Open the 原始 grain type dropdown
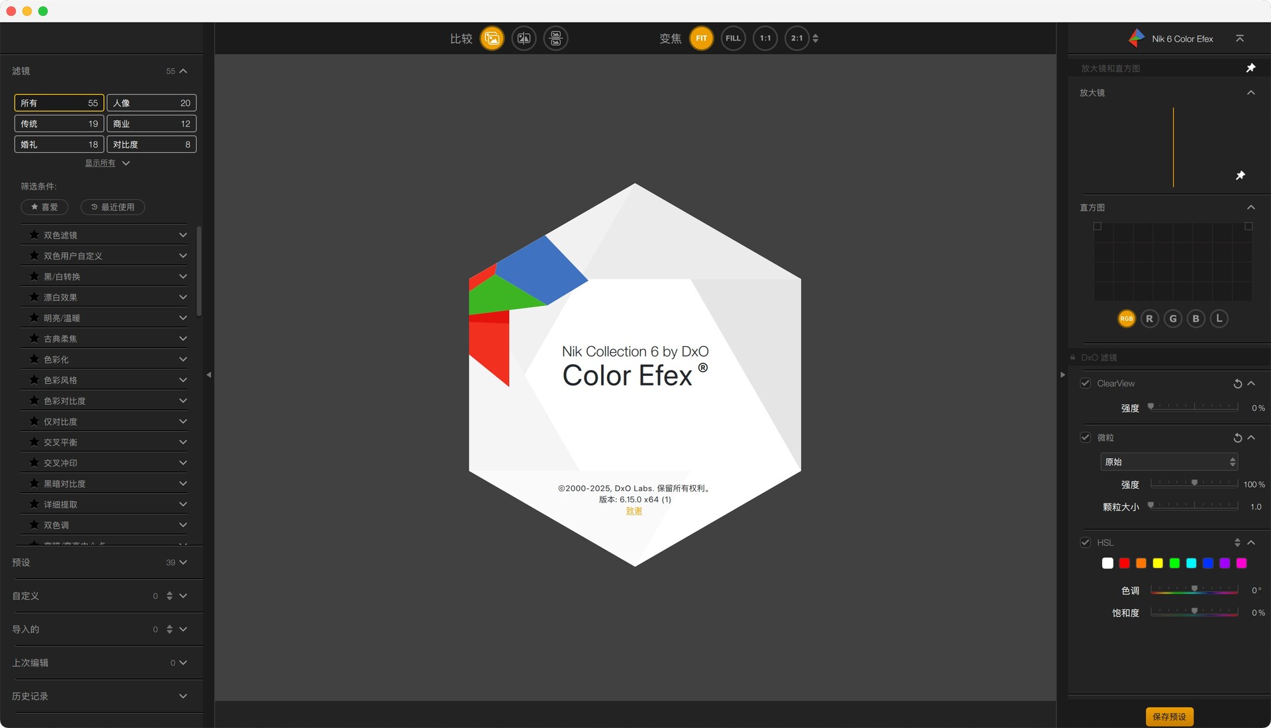This screenshot has height=728, width=1271. coord(1169,462)
